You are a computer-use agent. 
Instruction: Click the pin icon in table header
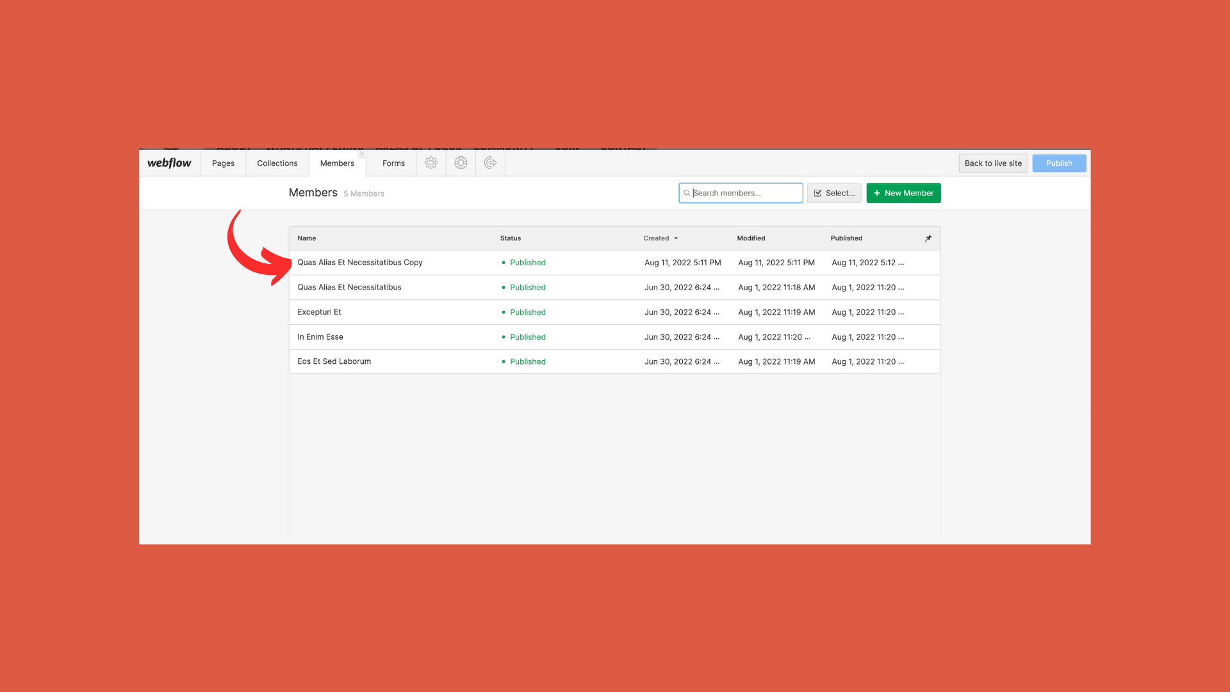[x=928, y=238]
